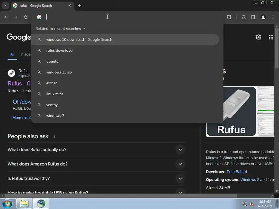279x209 pixels.
Task: Open the Rufus USB drive thumbnail image
Action: [240, 111]
